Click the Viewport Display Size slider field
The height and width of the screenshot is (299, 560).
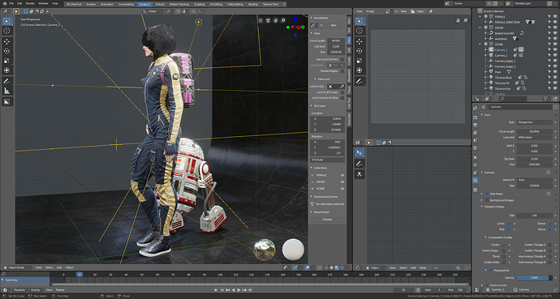pos(534,216)
